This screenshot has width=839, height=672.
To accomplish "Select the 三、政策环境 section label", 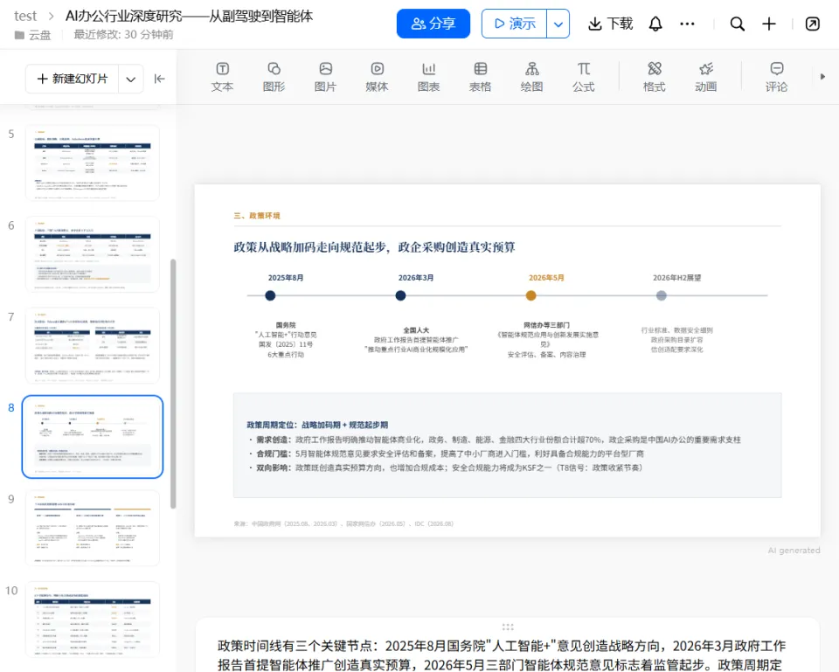I will [x=257, y=216].
